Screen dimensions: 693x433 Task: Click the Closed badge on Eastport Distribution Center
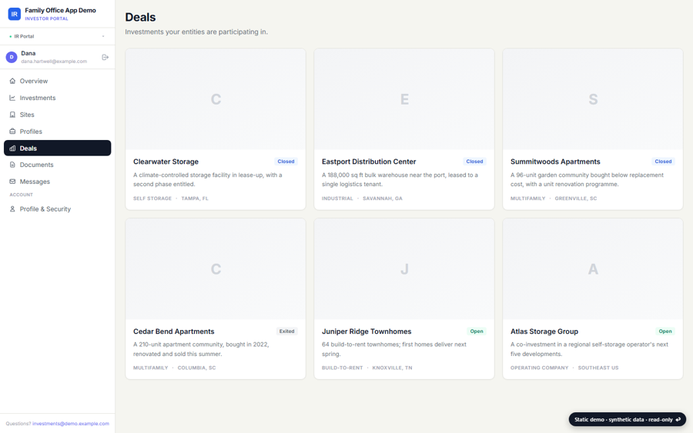point(474,162)
